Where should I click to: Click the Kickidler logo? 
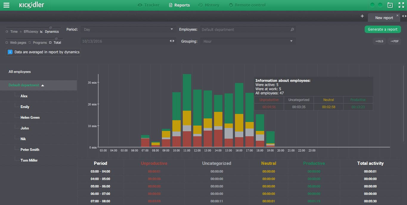pos(32,5)
